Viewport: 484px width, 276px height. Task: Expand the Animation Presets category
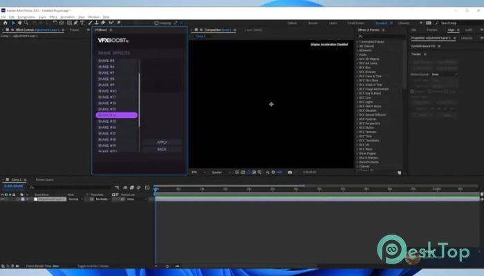357,41
